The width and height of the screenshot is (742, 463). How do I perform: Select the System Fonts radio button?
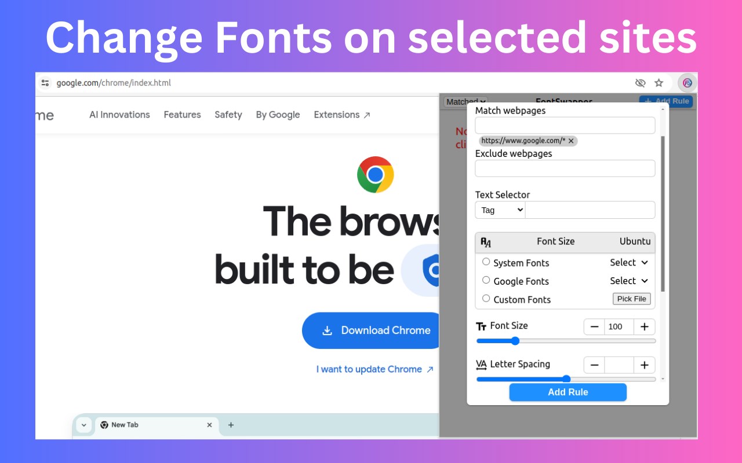coord(486,262)
